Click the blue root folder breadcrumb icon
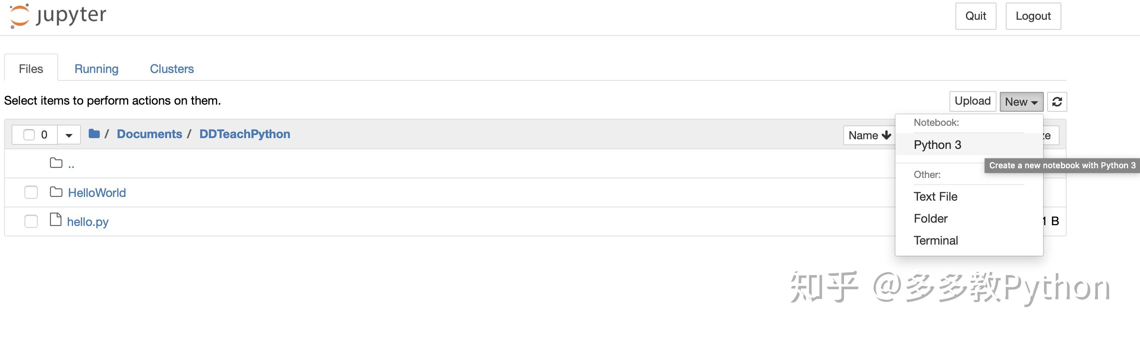1140x338 pixels. 94,133
